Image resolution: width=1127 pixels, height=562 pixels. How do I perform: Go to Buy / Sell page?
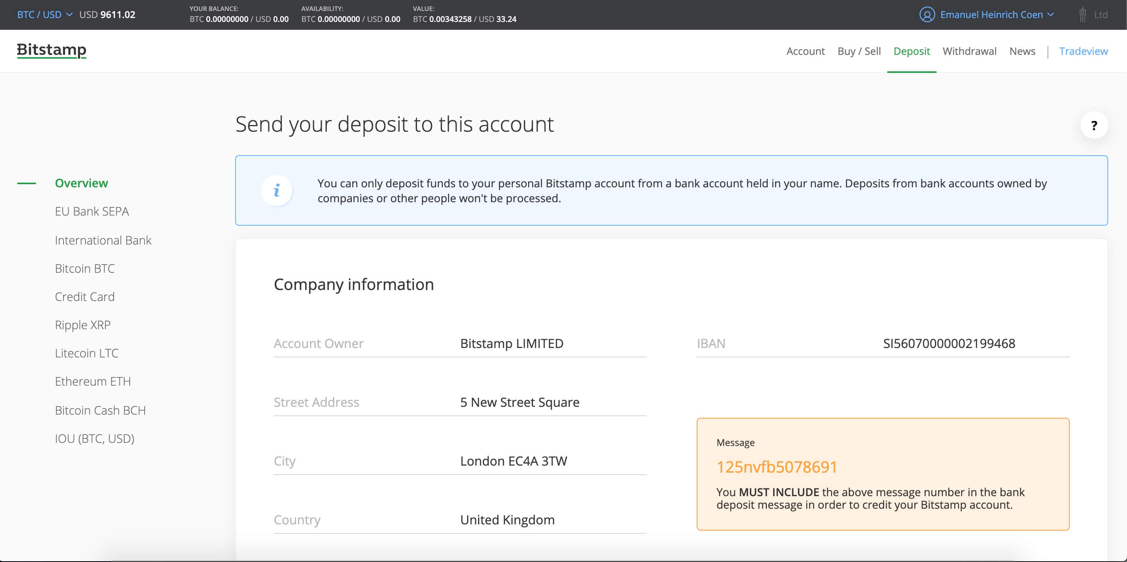point(859,51)
